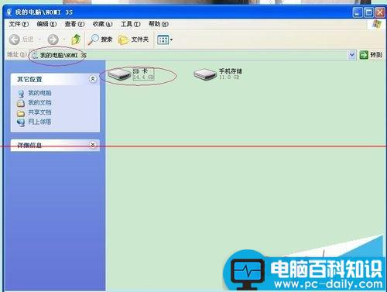
Task: Select the Phone storage (手机存储) drive icon
Action: [205, 74]
